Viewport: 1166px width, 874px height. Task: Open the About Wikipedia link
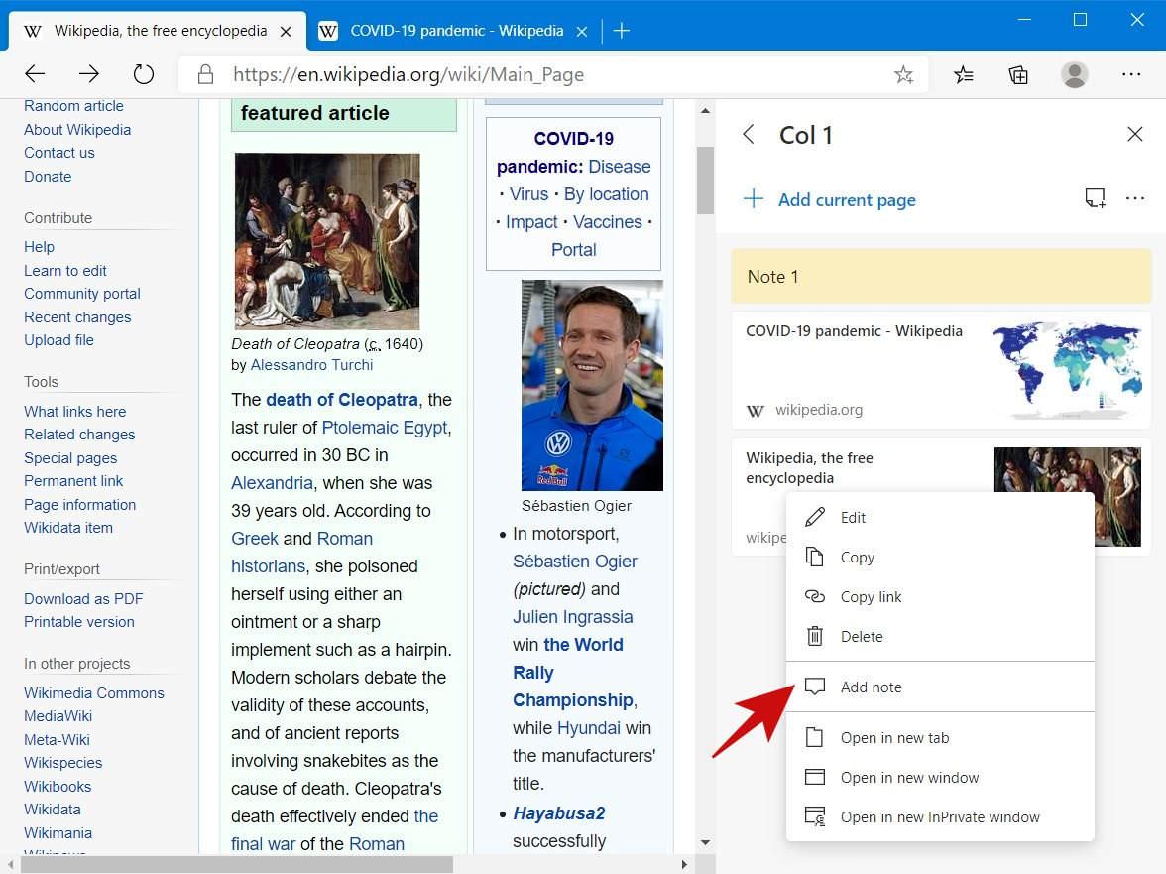point(77,129)
